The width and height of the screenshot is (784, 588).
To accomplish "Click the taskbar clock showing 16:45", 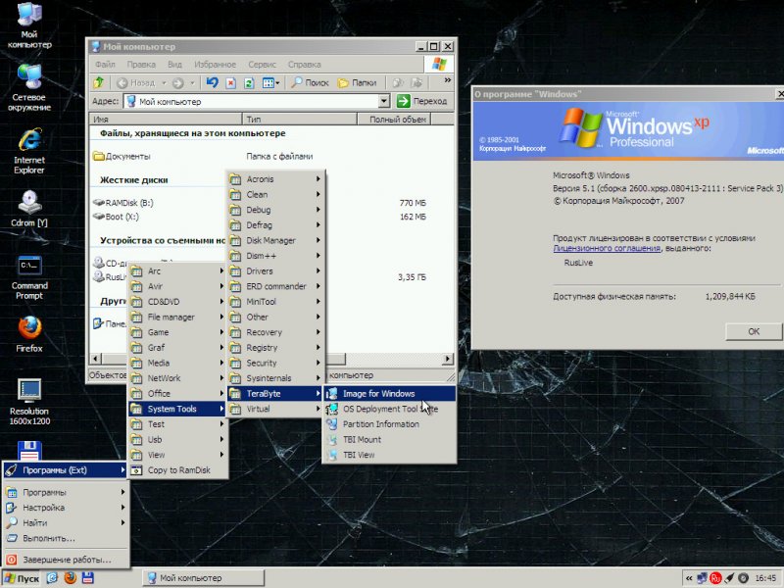I will [765, 578].
